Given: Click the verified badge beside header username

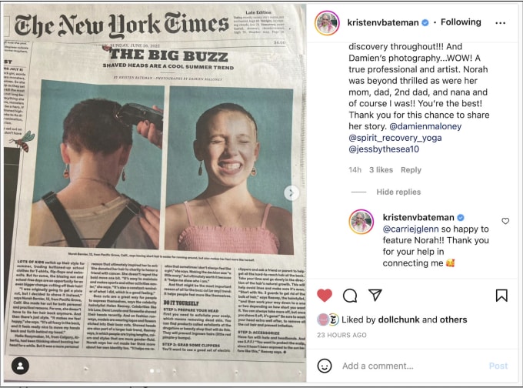Looking at the screenshot, I should [425, 22].
